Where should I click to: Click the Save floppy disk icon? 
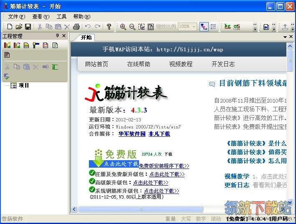28,27
